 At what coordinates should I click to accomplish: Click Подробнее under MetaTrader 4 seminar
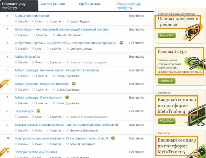pos(167,121)
